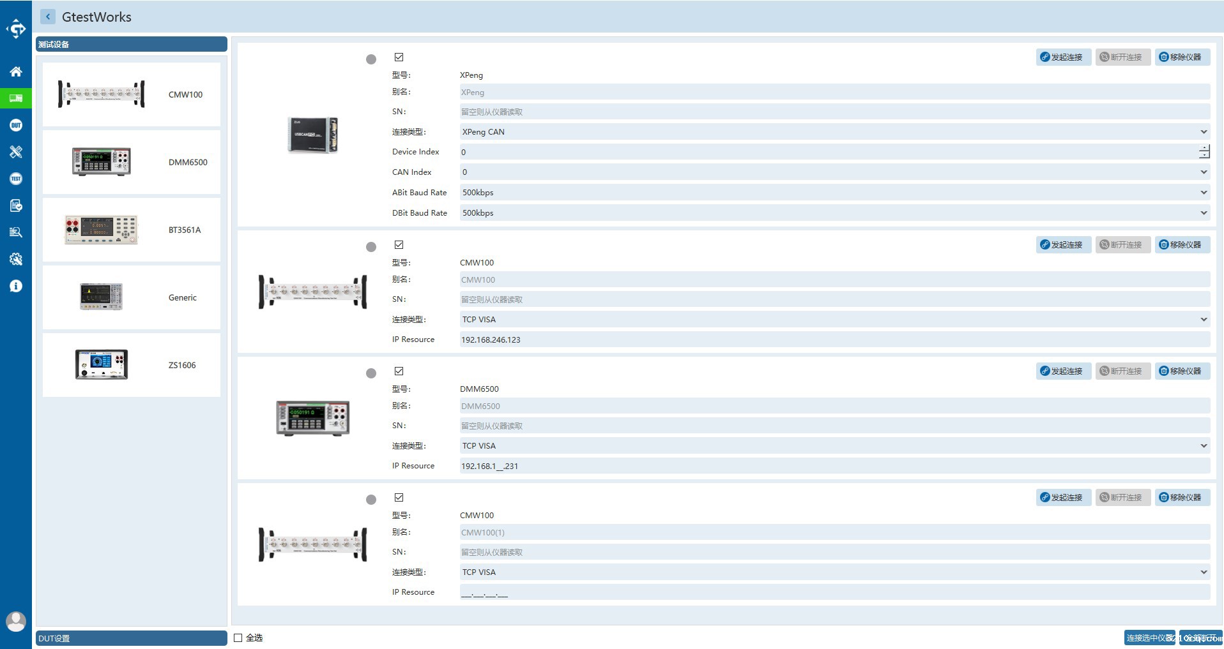This screenshot has width=1224, height=649.
Task: Click the XPeng alias input field
Action: (x=834, y=93)
